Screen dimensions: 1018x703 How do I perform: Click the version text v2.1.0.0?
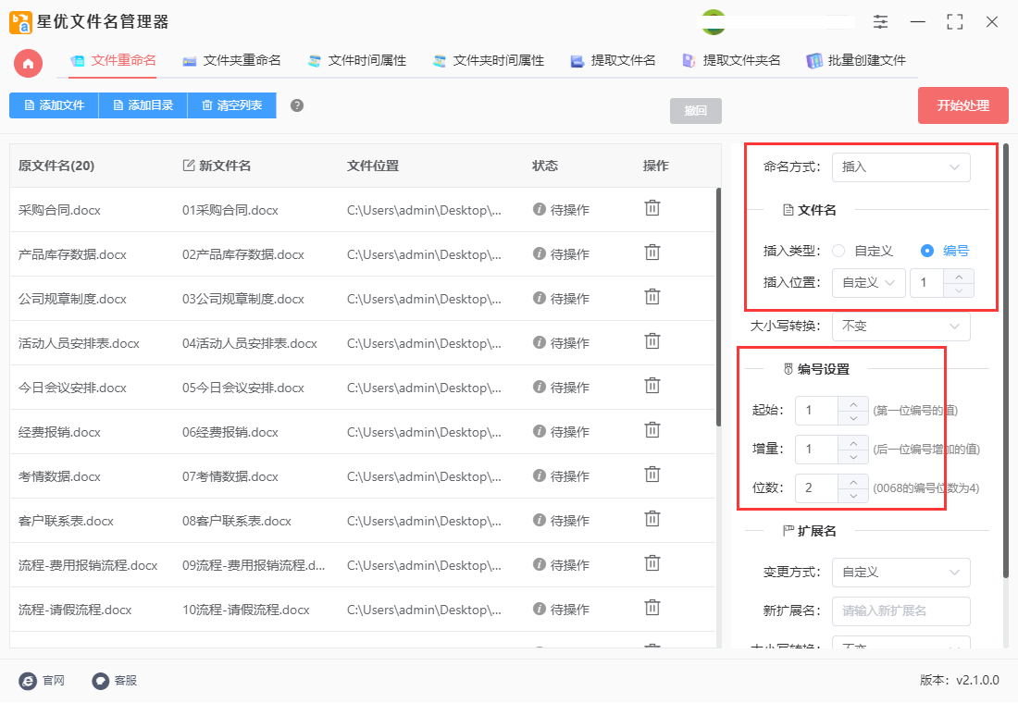[977, 680]
